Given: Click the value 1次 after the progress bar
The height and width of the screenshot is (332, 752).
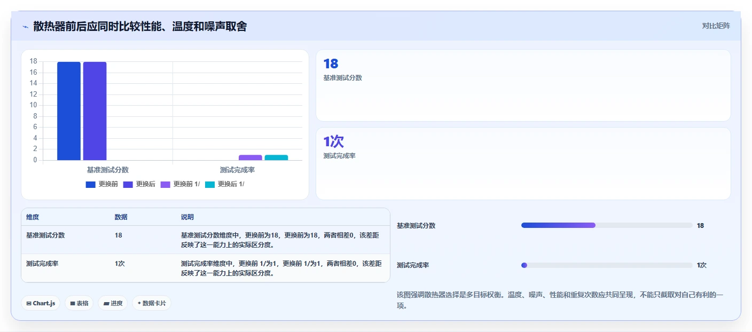Looking at the screenshot, I should point(702,265).
